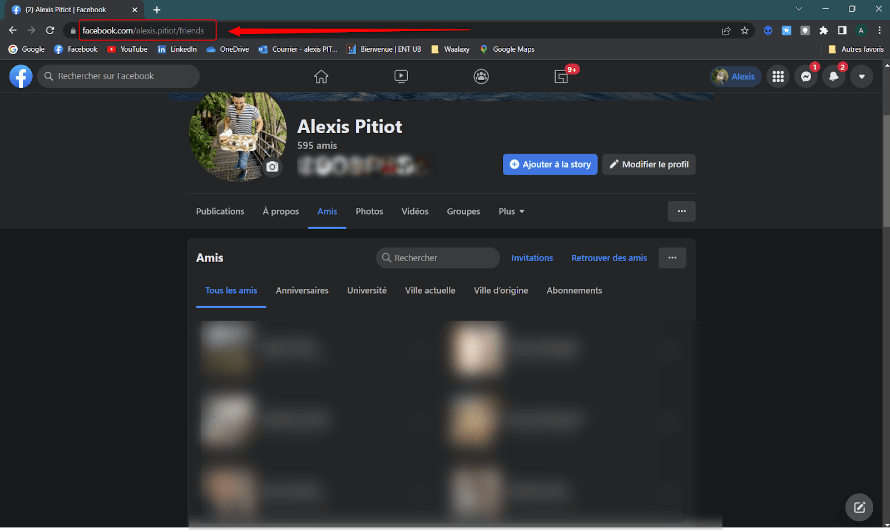Click the Ajouter à la story button

tap(550, 164)
